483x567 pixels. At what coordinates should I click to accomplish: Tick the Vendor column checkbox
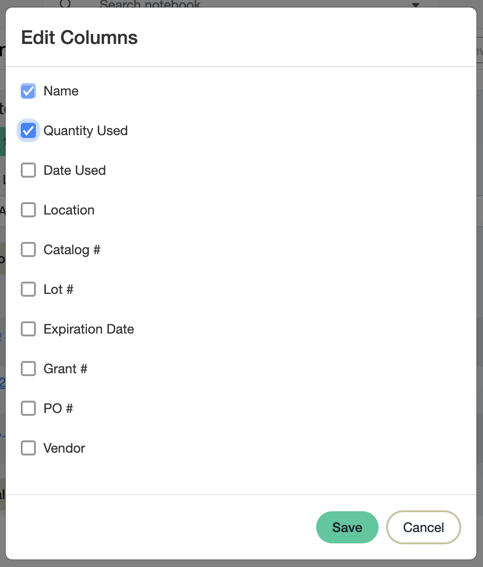(28, 448)
